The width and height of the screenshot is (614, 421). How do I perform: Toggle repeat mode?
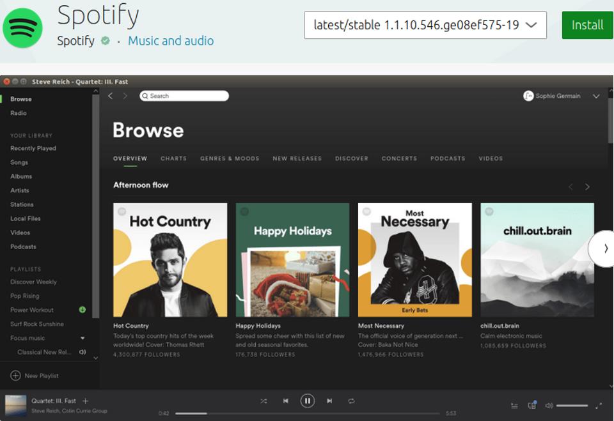[x=351, y=401]
